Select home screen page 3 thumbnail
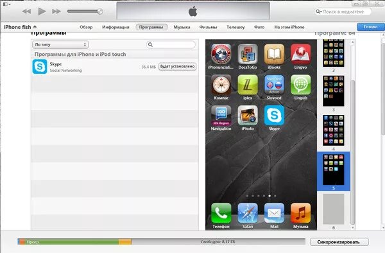The height and width of the screenshot is (253, 385). click(x=333, y=91)
